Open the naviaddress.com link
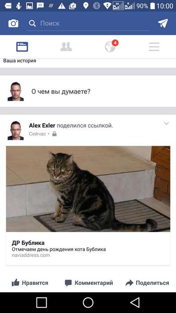The image size is (176, 313). tap(31, 255)
